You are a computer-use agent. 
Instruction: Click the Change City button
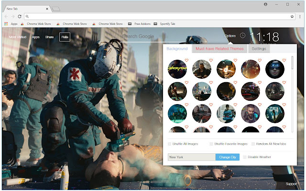[228, 157]
